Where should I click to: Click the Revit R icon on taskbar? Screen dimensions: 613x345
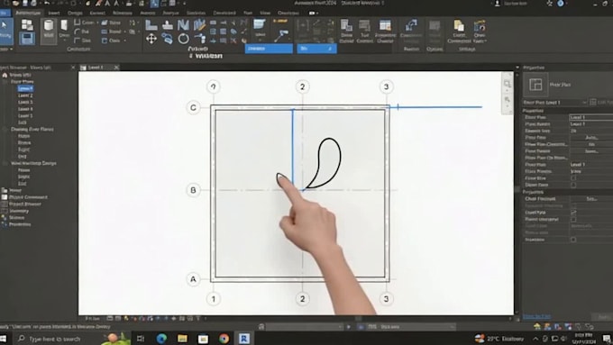[244, 339]
